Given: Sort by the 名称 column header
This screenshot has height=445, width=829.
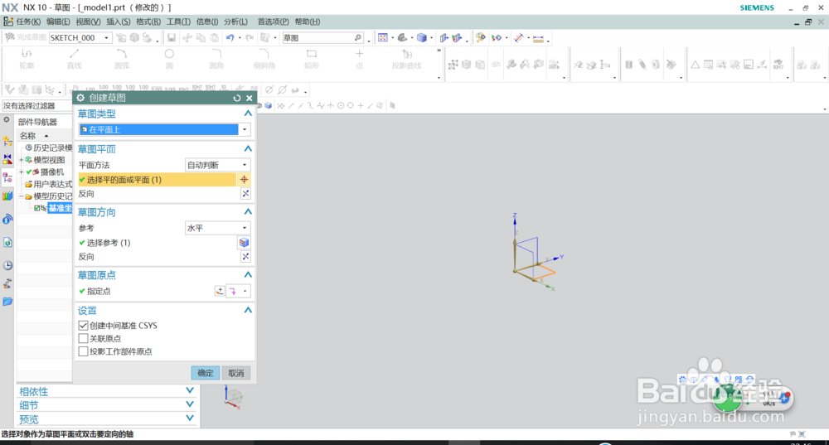Looking at the screenshot, I should point(27,136).
